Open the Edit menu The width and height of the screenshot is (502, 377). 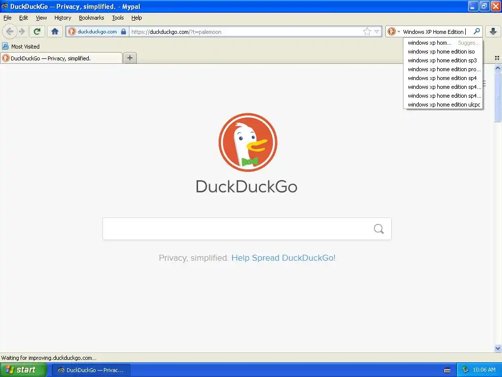[x=24, y=18]
